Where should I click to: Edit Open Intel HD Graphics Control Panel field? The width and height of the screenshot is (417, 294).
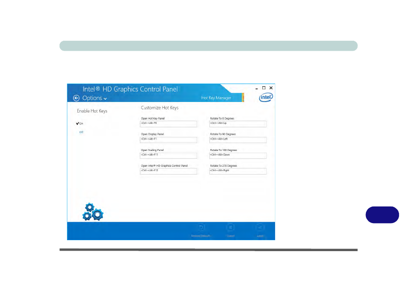pyautogui.click(x=168, y=171)
